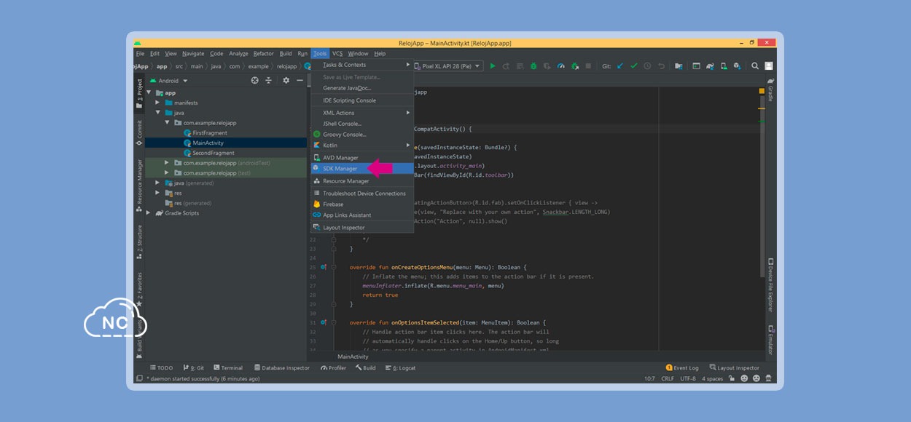Open the File menu

[140, 53]
